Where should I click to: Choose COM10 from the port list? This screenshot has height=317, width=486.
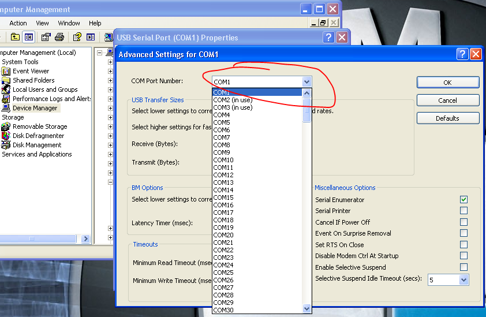tap(257, 160)
